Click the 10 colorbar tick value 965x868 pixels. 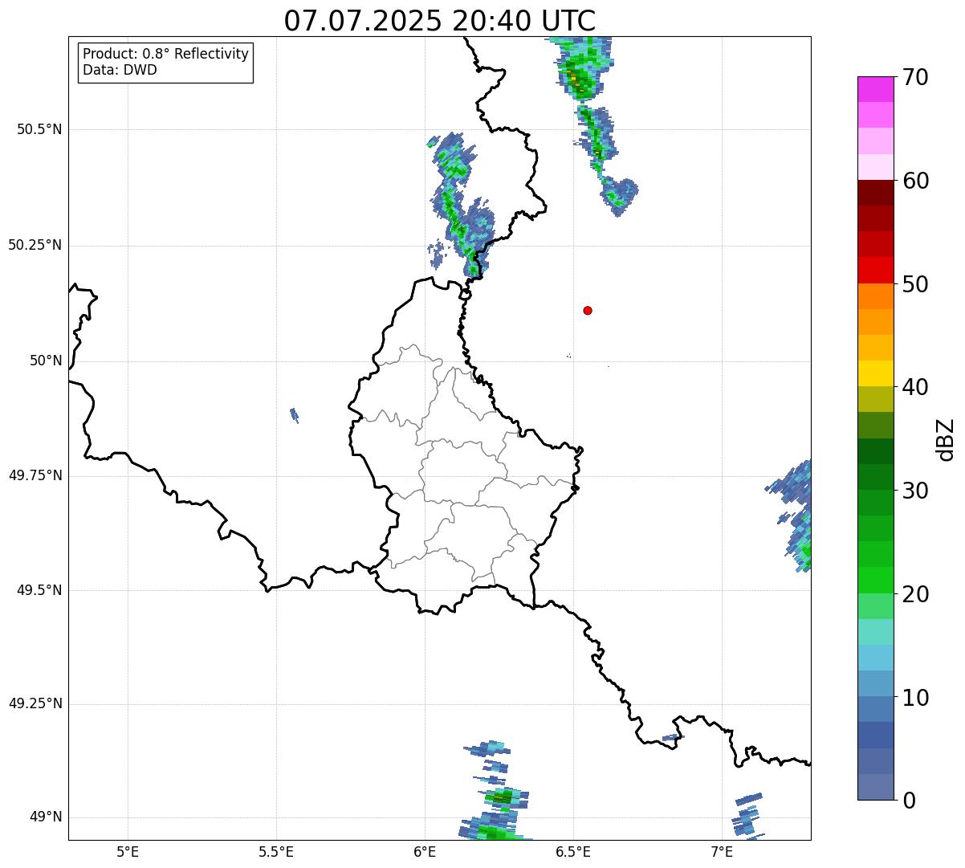[915, 698]
